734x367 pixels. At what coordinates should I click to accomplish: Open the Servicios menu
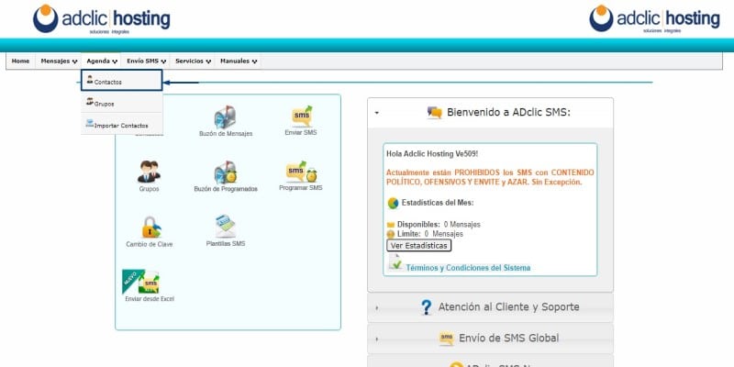click(193, 61)
